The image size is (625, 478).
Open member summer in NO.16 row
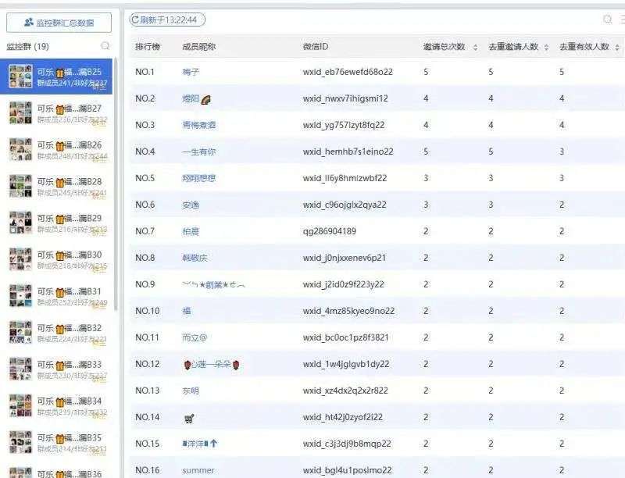click(x=198, y=470)
